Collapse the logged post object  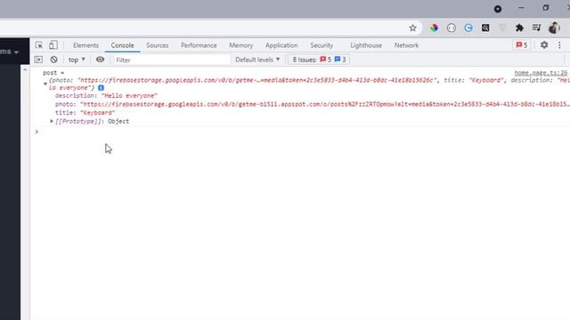[x=45, y=84]
